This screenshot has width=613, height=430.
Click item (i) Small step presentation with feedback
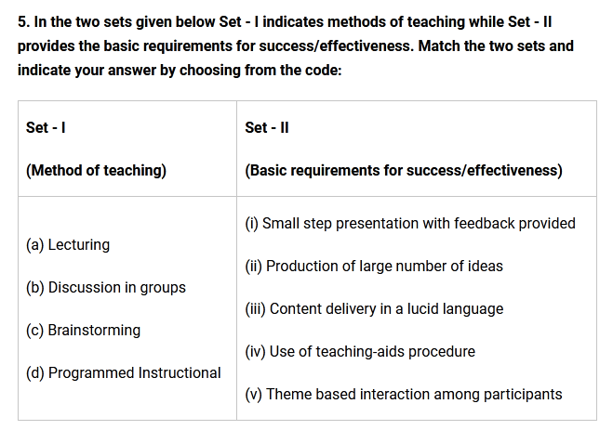coord(409,224)
